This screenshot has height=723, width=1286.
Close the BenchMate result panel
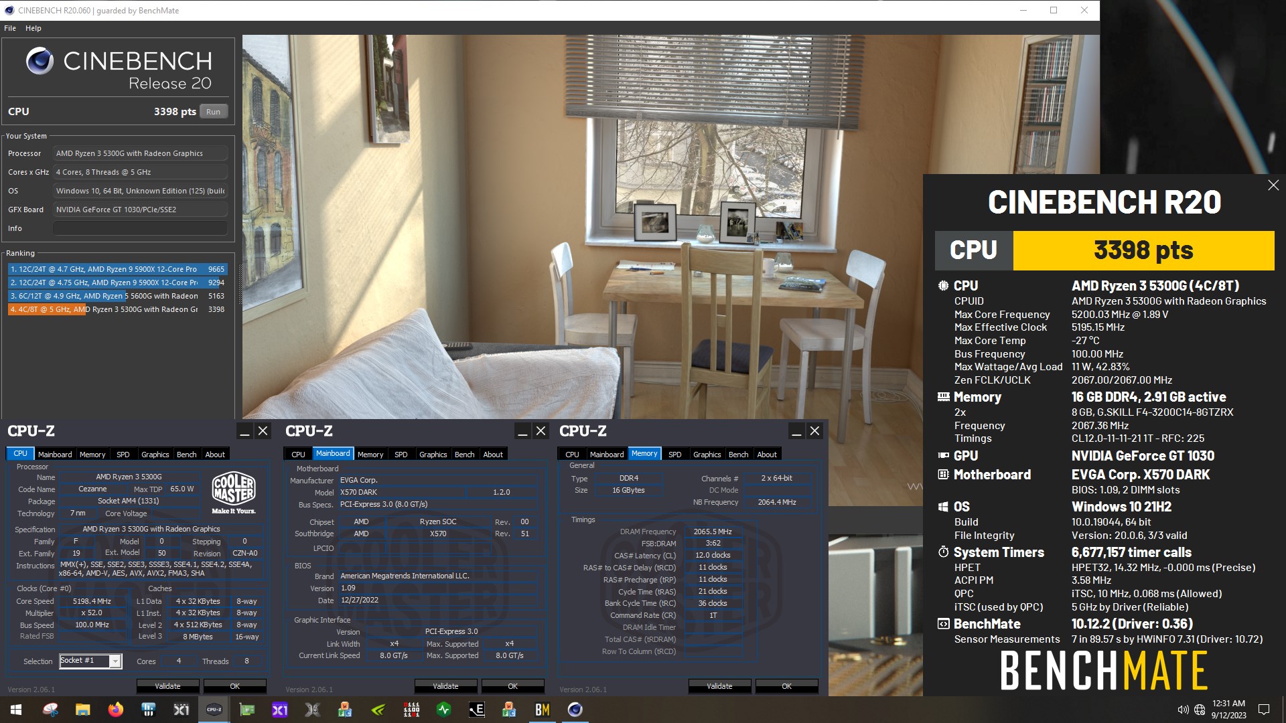[1273, 185]
